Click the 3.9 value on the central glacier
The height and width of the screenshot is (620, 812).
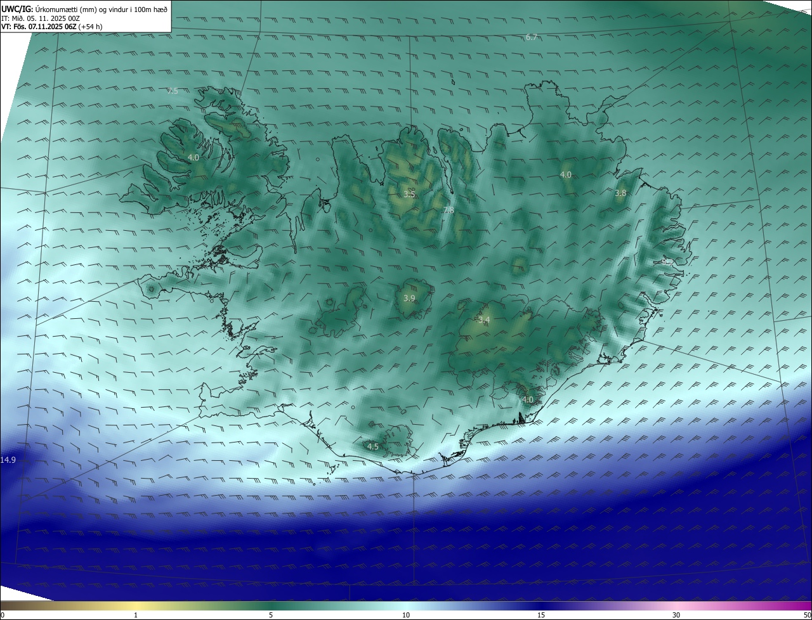tap(409, 298)
